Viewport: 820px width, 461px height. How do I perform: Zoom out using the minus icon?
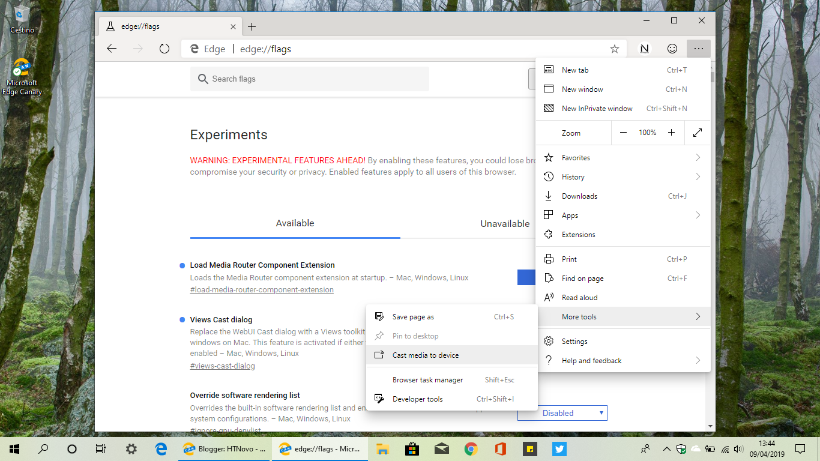pyautogui.click(x=623, y=132)
